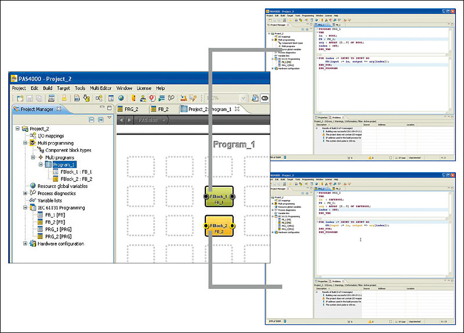Click the back arrow in breadcrumb bar
Screen dimensions: 464x333
[x=121, y=120]
